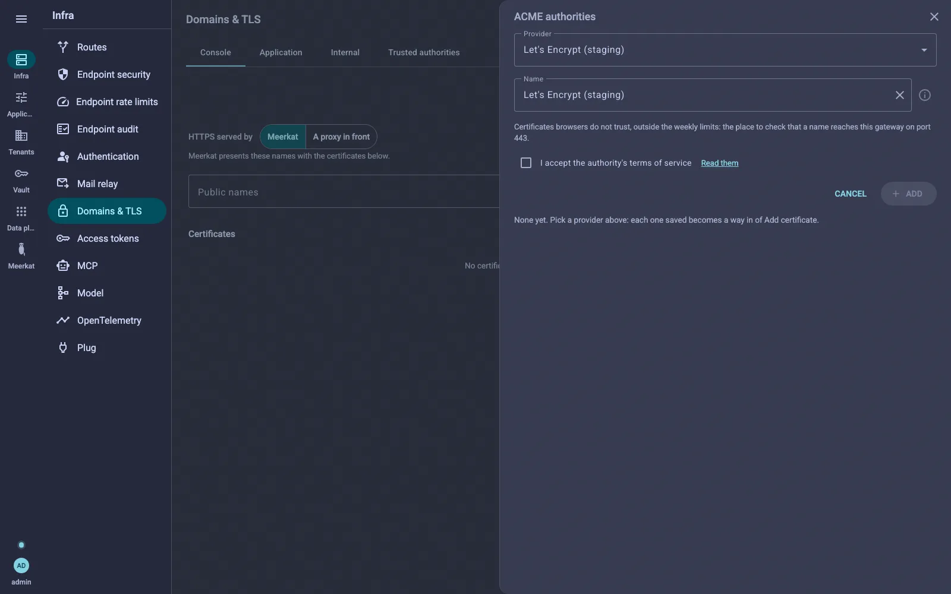Click the Mail relay icon
Viewport: 951px width, 594px height.
point(63,184)
